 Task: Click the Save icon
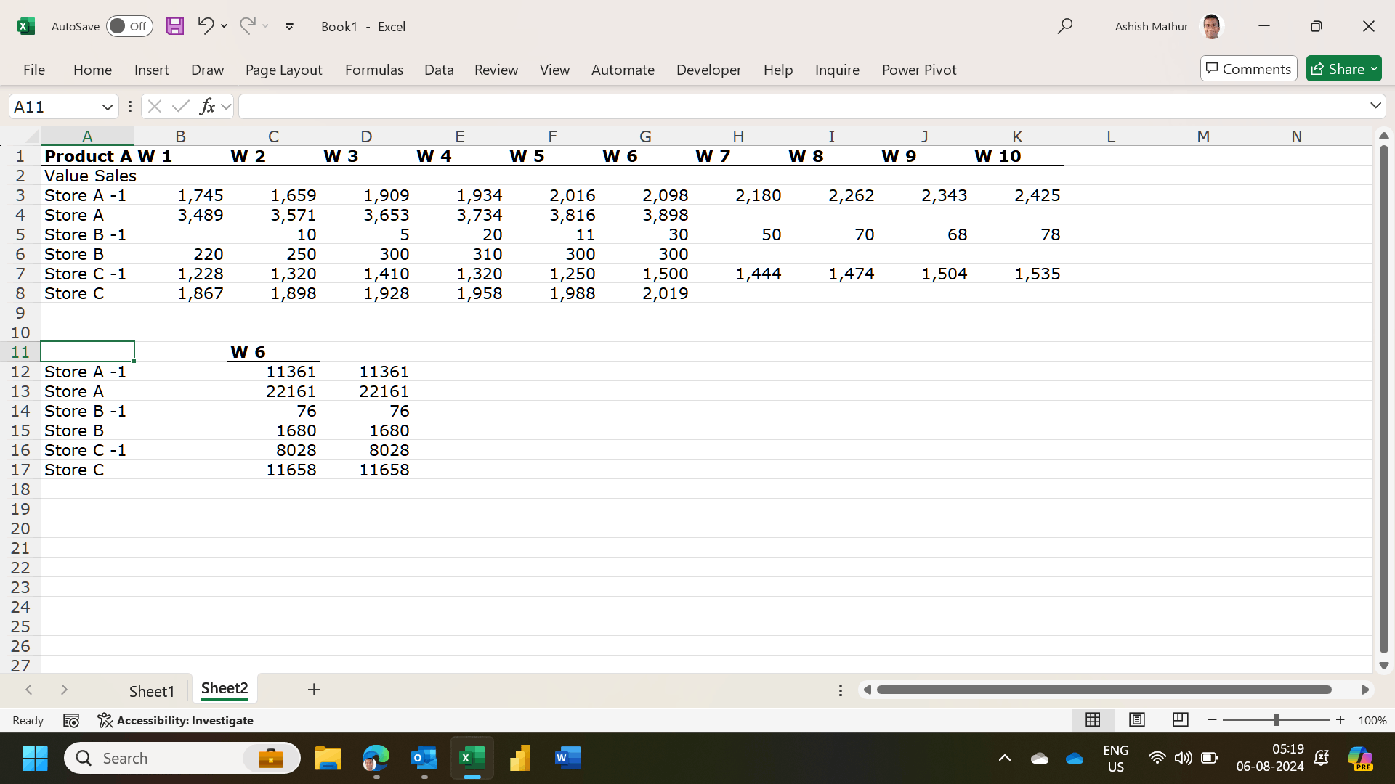pos(175,26)
